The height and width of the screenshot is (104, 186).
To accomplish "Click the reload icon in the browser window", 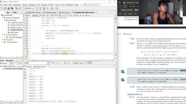I will [125, 6].
